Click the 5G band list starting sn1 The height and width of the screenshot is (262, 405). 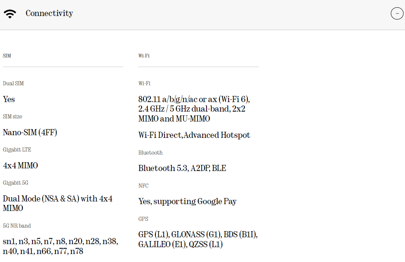(60, 246)
